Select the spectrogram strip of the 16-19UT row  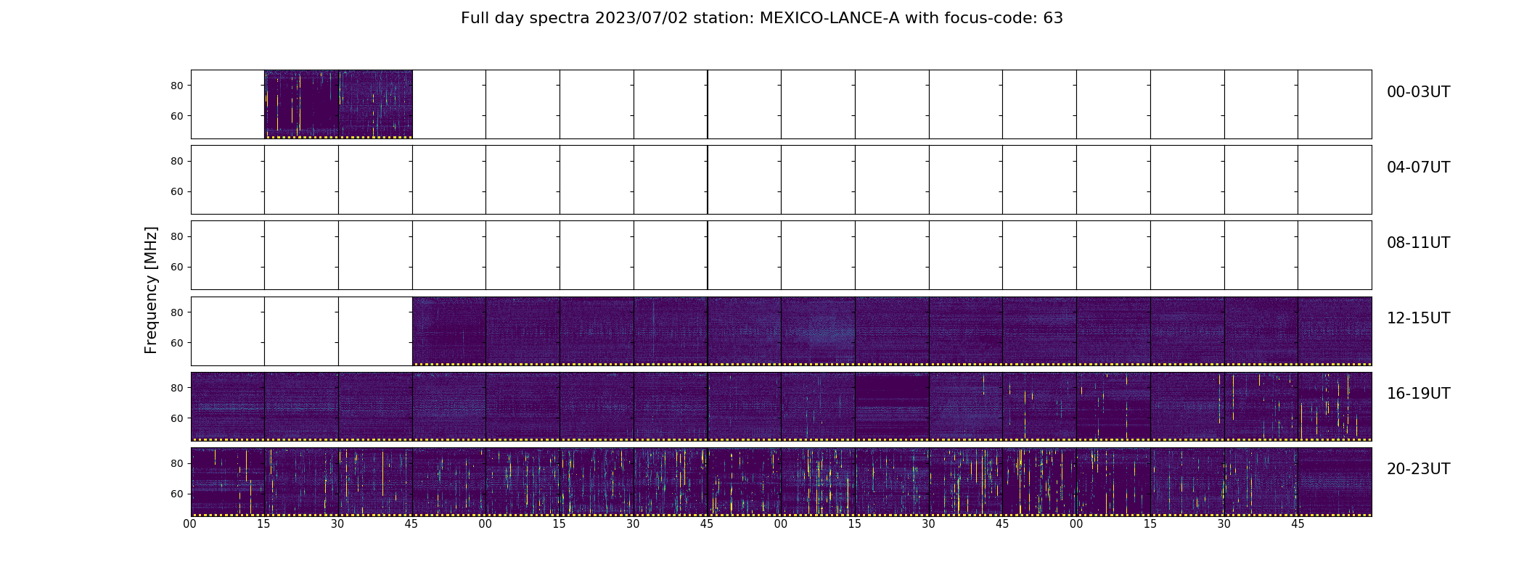coord(781,406)
